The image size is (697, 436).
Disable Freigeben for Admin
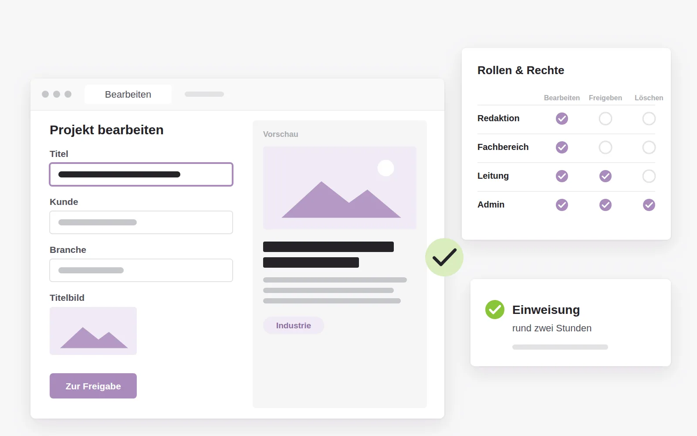(606, 205)
